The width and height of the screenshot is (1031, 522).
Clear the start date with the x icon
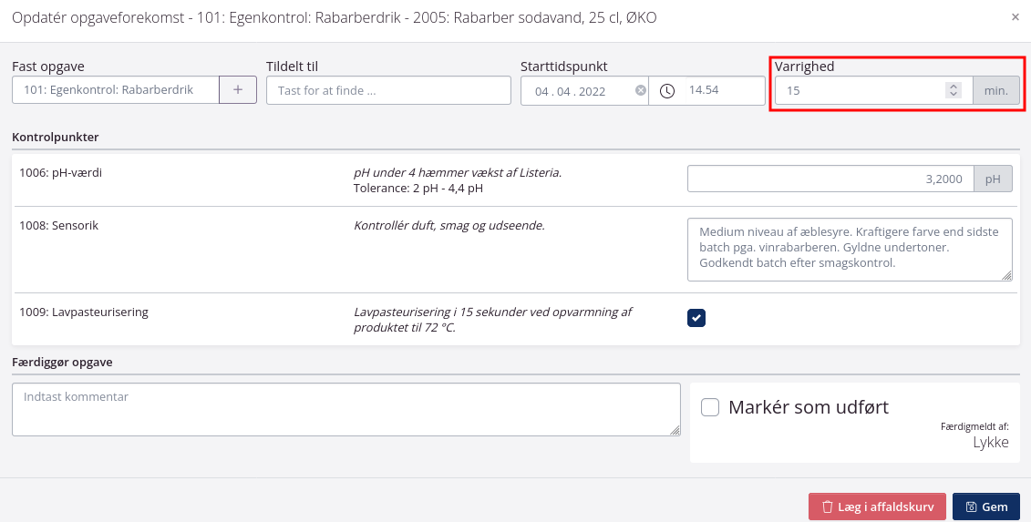(x=640, y=90)
